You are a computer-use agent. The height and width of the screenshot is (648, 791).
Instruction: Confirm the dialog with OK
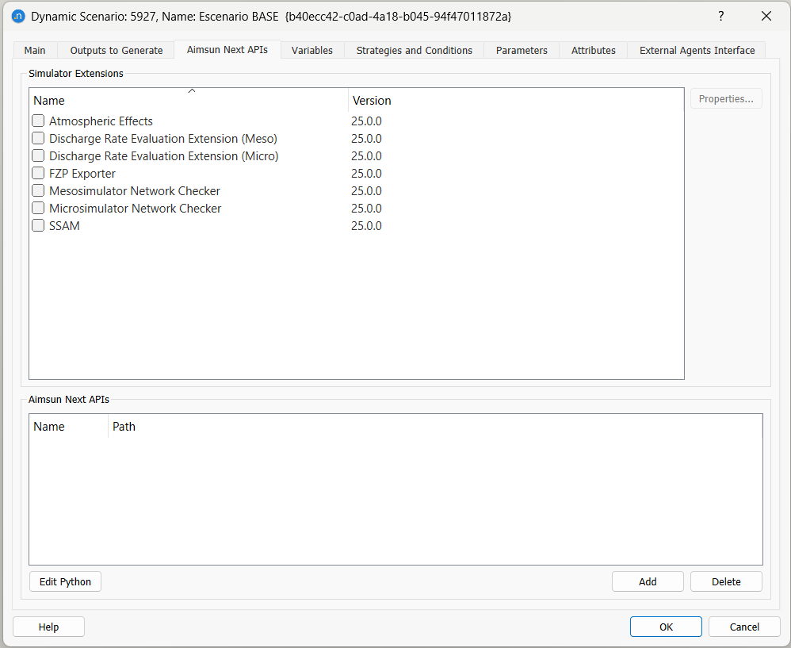(x=666, y=627)
